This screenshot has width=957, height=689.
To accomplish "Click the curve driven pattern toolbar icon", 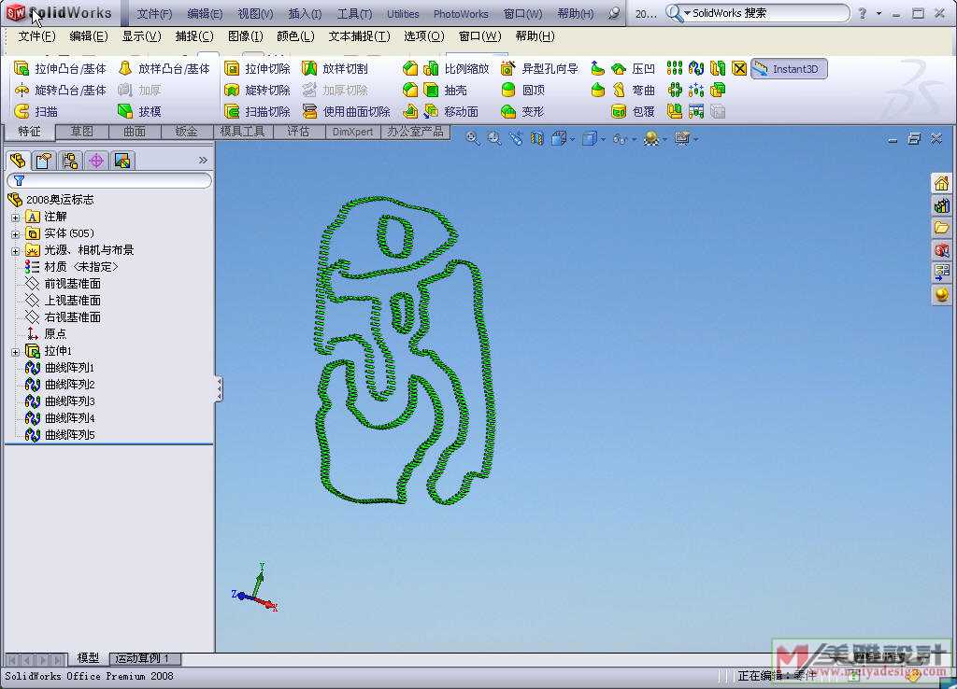I will point(695,68).
